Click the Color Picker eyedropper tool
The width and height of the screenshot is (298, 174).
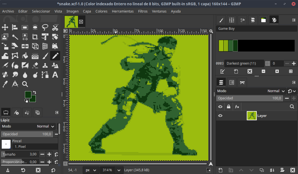(x=5, y=84)
